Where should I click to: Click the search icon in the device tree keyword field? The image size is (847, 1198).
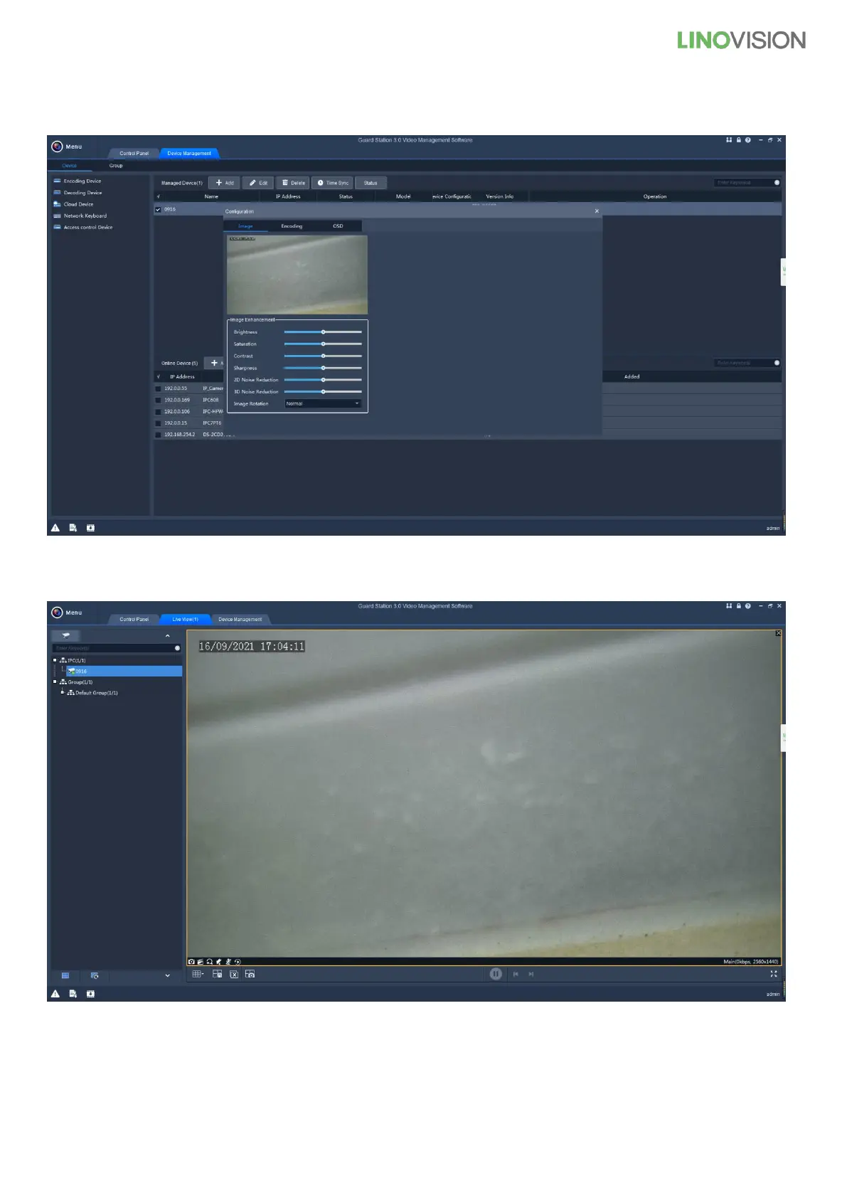[x=177, y=648]
